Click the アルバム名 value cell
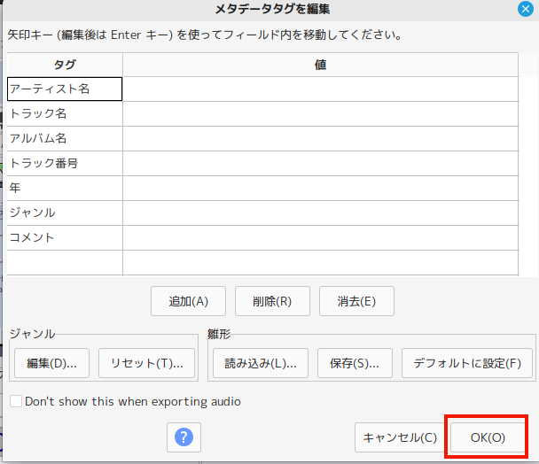Image resolution: width=539 pixels, height=464 pixels. (319, 139)
